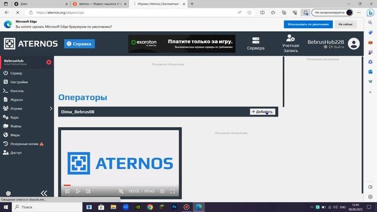Viewport: 377px width, 212px height.
Task: Open sidebar settings gear icon
Action: 8,193
